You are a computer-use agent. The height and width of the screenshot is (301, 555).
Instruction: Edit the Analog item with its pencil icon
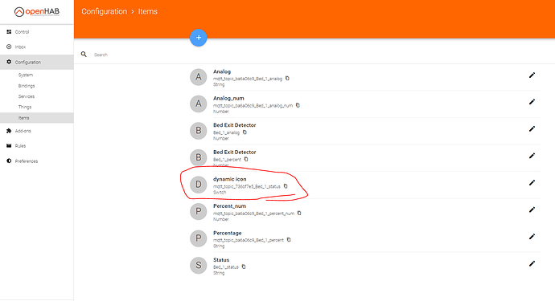click(x=532, y=75)
